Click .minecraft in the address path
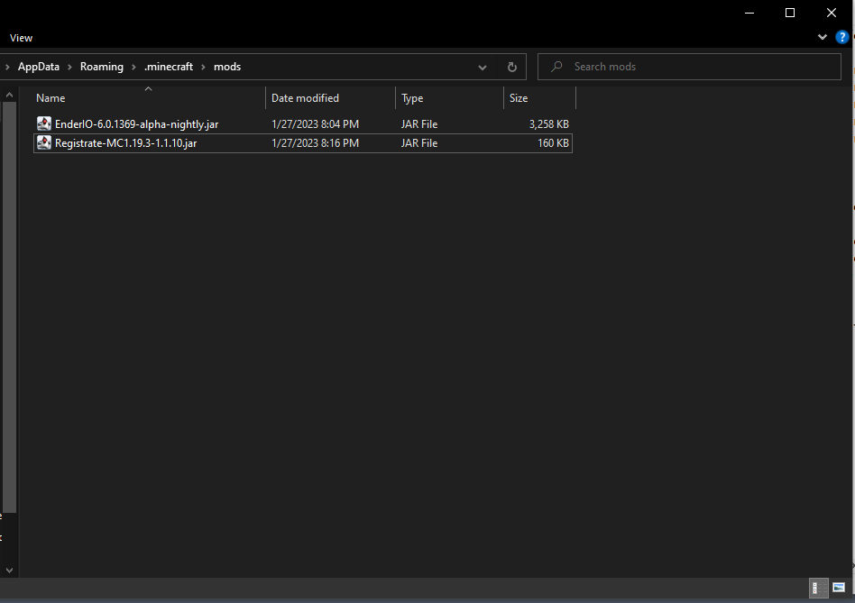The image size is (855, 603). (x=169, y=67)
